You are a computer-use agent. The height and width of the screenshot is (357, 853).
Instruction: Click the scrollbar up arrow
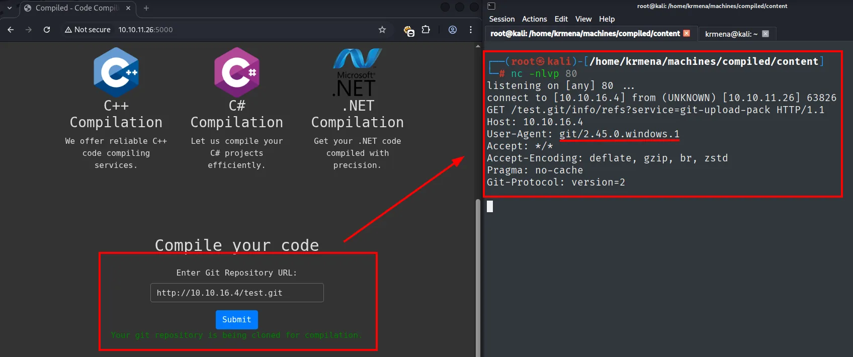click(478, 46)
